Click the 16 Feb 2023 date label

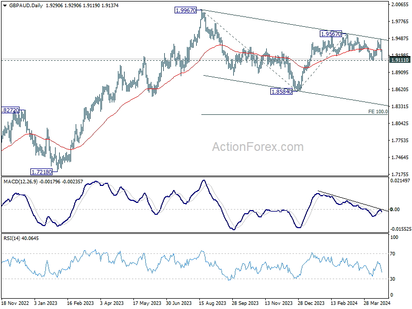[80, 303]
